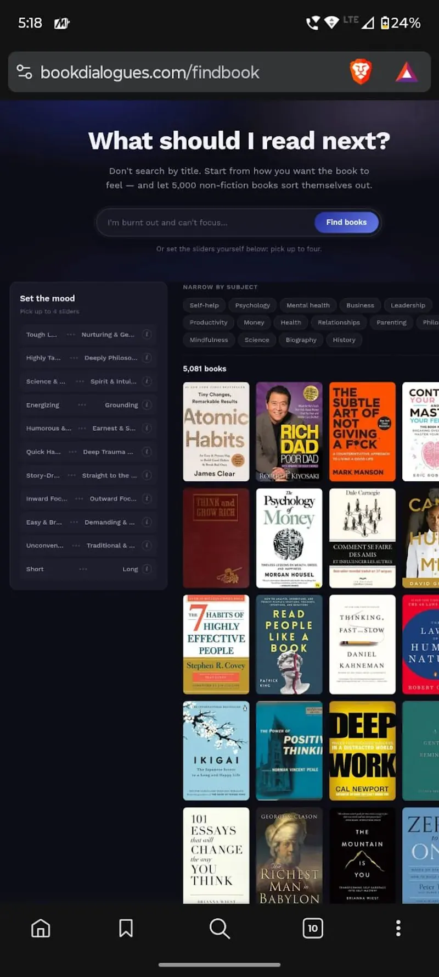The image size is (439, 977).
Task: Open Brave Rewards triangle icon
Action: (x=406, y=72)
